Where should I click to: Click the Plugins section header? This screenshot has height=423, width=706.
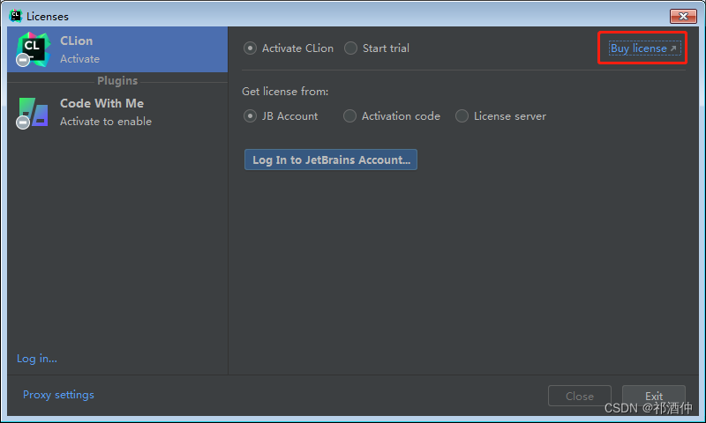117,81
